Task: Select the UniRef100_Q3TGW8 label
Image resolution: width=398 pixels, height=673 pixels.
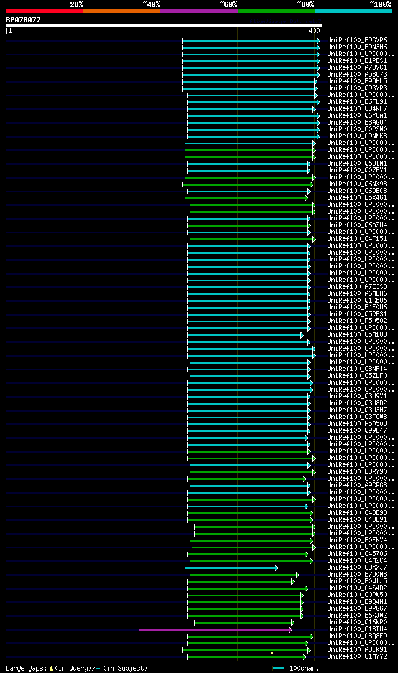Action: click(357, 417)
